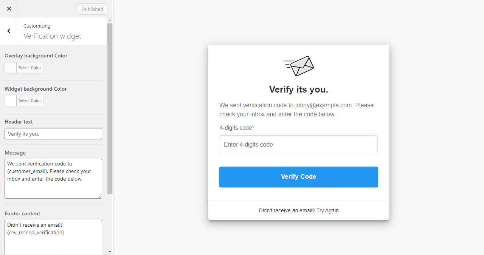The image size is (484, 255).
Task: Click the Overlay background color swatch
Action: click(x=11, y=68)
